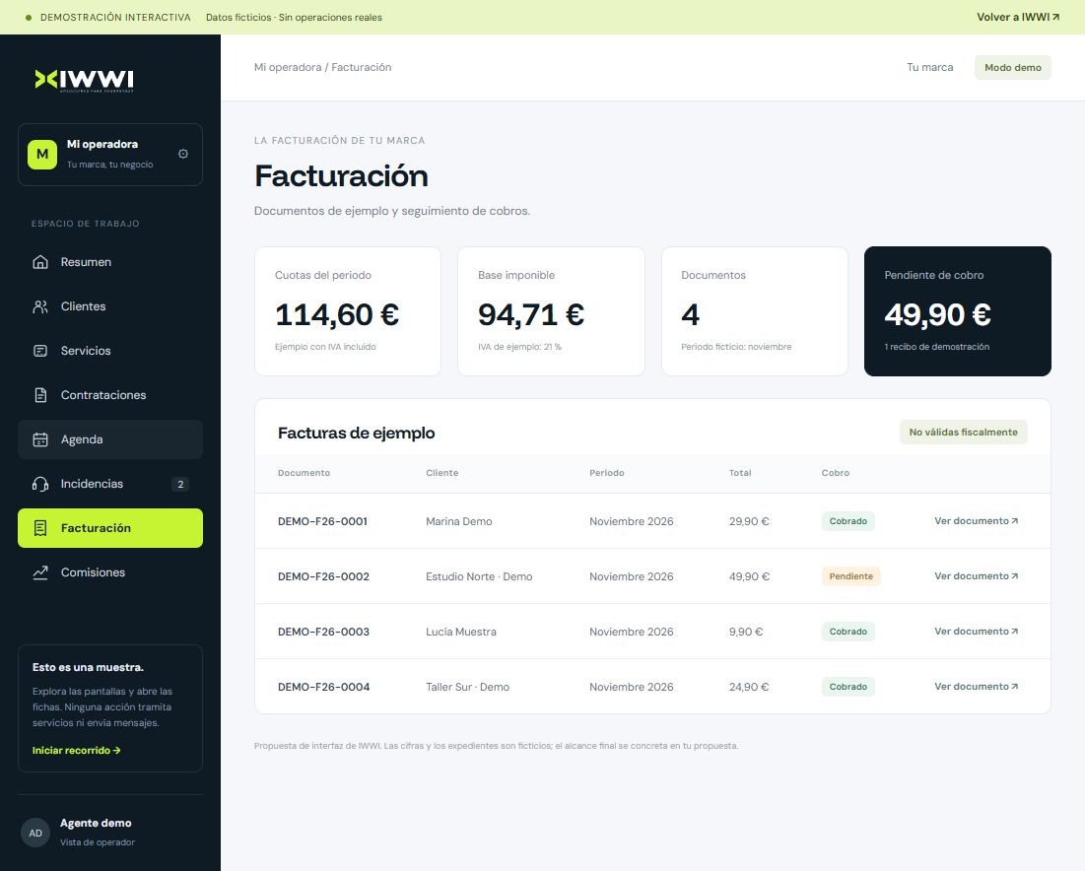This screenshot has width=1085, height=871.
Task: Select Comisiones in the sidebar
Action: coord(110,572)
